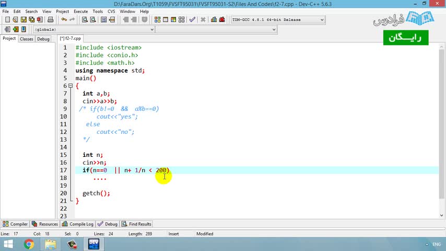Click the Compile toolbar icon
The height and width of the screenshot is (251, 446).
[x=157, y=20]
